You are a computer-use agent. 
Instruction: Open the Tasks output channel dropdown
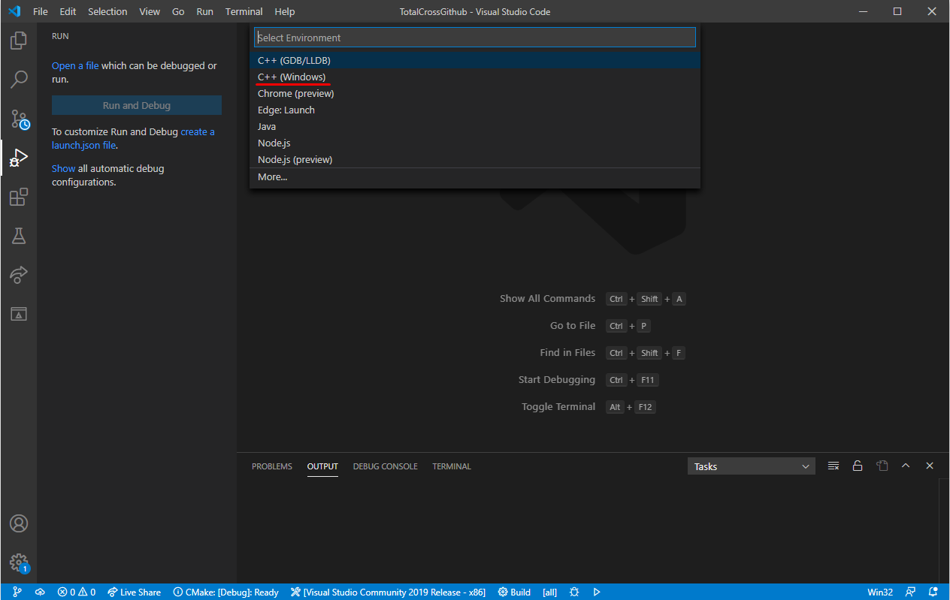coord(752,466)
